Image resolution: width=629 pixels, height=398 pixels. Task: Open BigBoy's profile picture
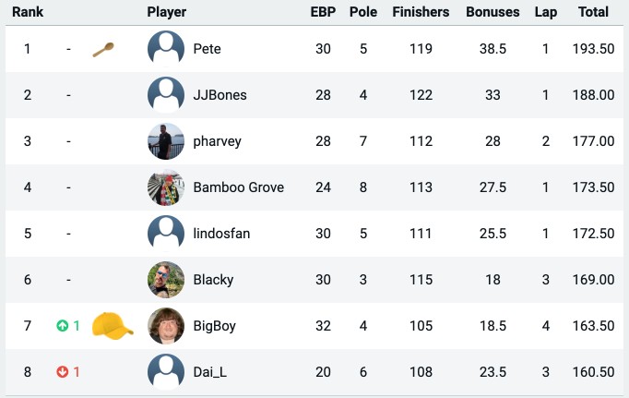click(x=166, y=326)
